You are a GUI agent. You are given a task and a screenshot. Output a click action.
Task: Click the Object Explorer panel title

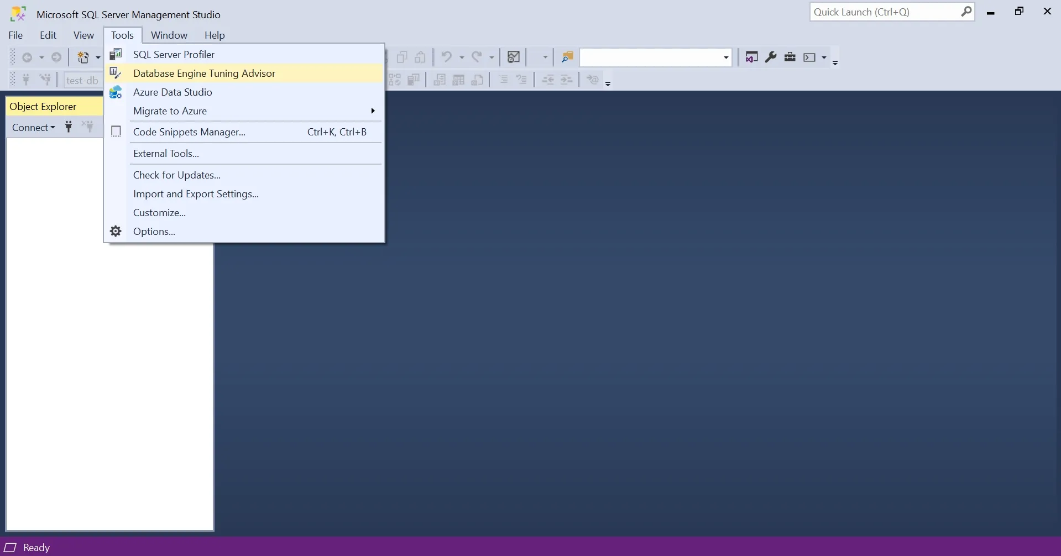(43, 106)
